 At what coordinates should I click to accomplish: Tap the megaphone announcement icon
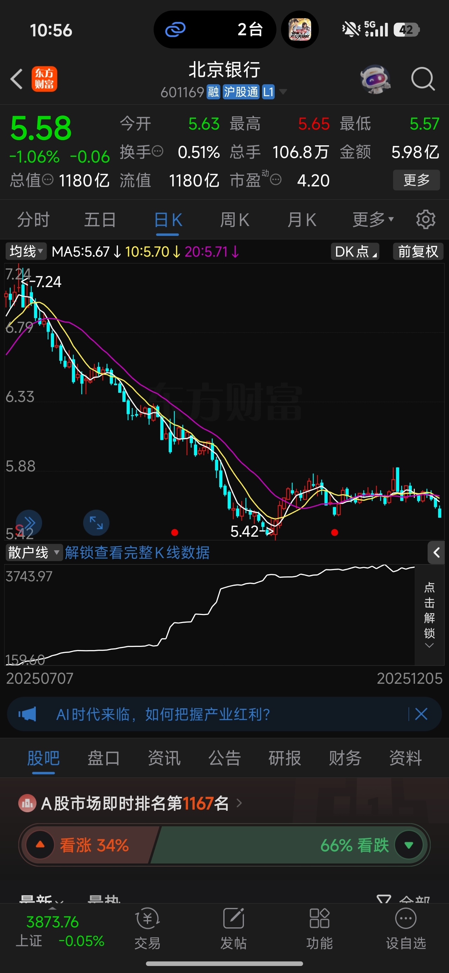point(27,714)
